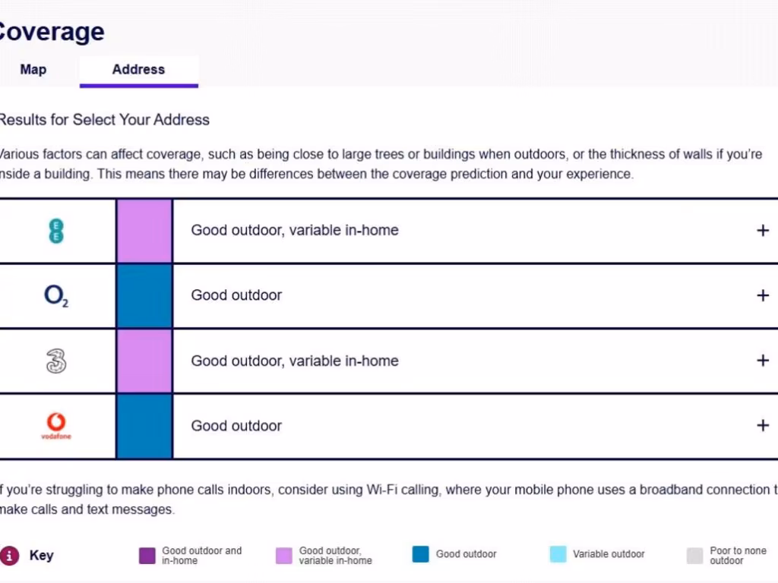This screenshot has width=778, height=583.
Task: Click the Three network logo
Action: coord(56,361)
